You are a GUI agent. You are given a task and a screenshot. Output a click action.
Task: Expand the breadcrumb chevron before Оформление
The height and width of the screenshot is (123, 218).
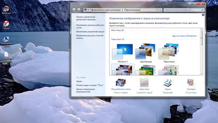click(x=88, y=10)
